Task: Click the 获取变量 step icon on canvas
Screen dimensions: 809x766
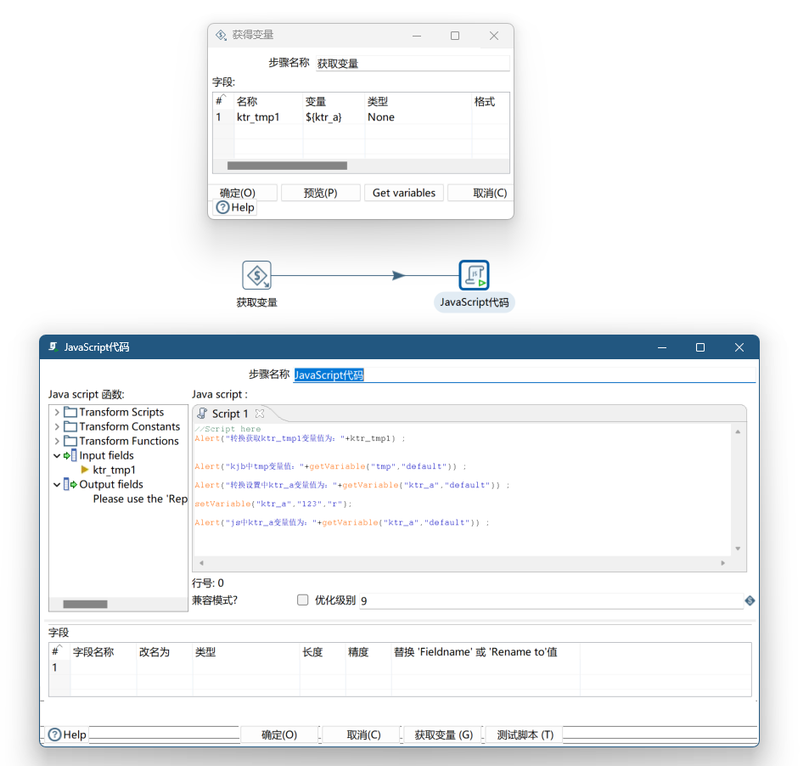Action: tap(256, 275)
